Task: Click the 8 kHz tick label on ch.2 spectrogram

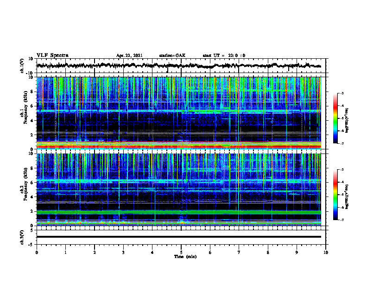Action: coord(32,168)
